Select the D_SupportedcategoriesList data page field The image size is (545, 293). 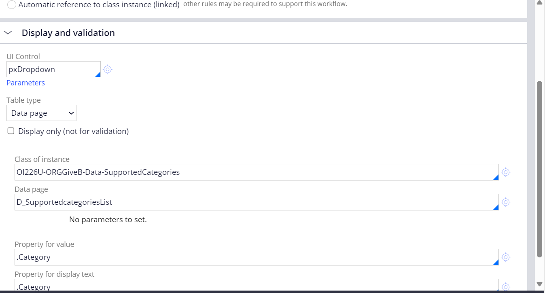(x=243, y=202)
